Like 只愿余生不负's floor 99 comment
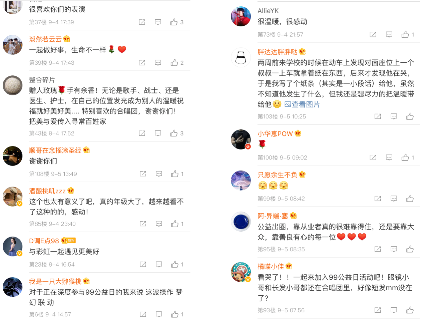Viewport: 427px width, 321px height. point(410,199)
